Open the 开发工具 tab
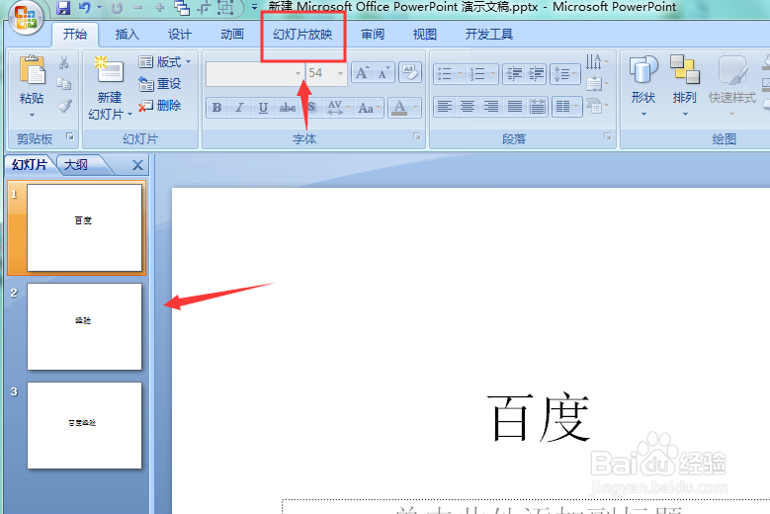 tap(489, 35)
